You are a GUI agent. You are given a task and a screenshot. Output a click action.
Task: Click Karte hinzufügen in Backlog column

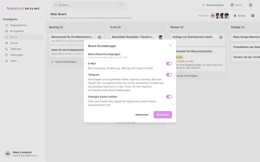tap(64, 62)
